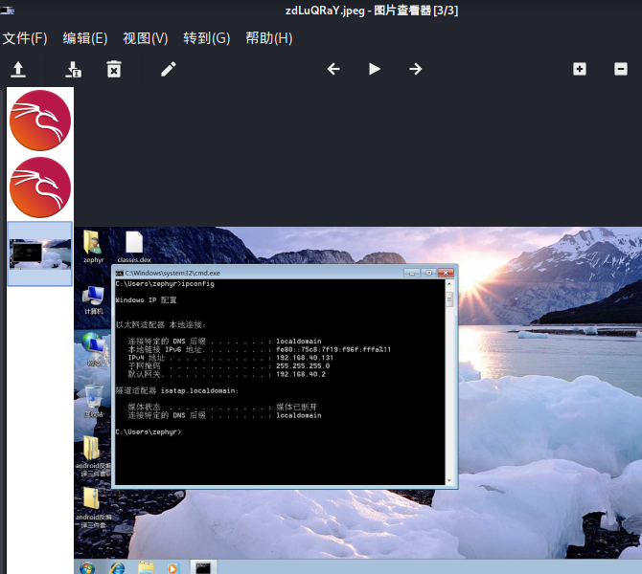Open the 视图(V) menu
Image resolution: width=642 pixels, height=574 pixels.
[x=146, y=38]
